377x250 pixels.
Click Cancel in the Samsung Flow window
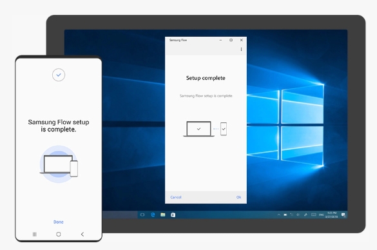click(x=176, y=197)
